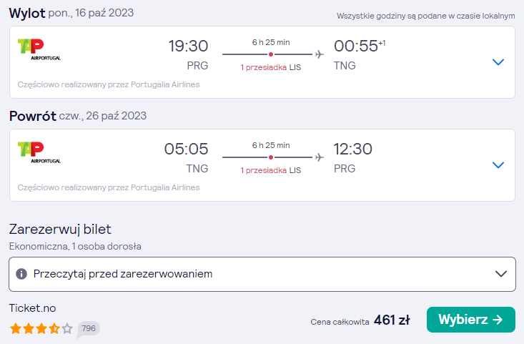
Task: Click the red stopover dot on return route
Action: 271,157
